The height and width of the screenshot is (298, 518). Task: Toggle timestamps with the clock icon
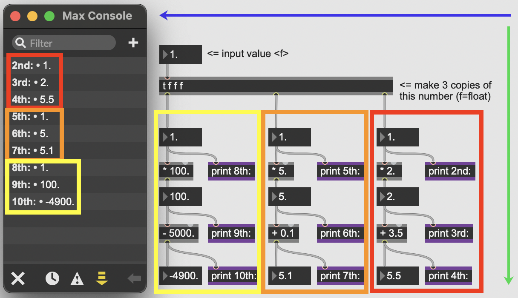click(52, 279)
